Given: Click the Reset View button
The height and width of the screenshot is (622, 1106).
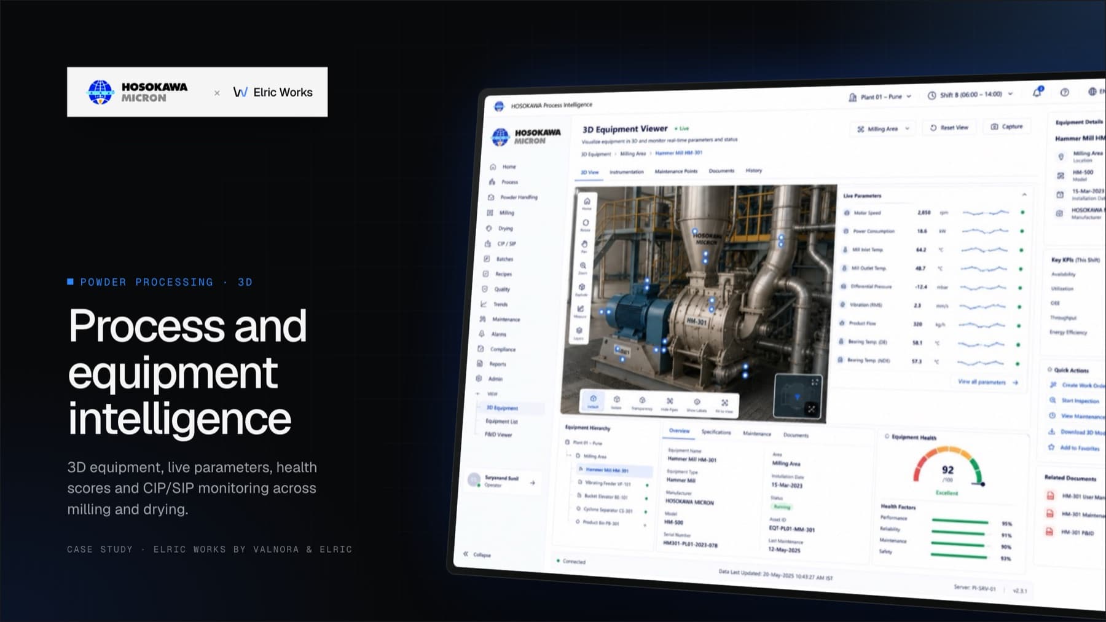Looking at the screenshot, I should [x=949, y=127].
